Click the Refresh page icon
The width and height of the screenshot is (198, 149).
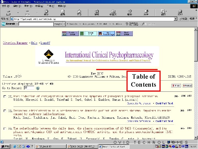click(x=63, y=12)
